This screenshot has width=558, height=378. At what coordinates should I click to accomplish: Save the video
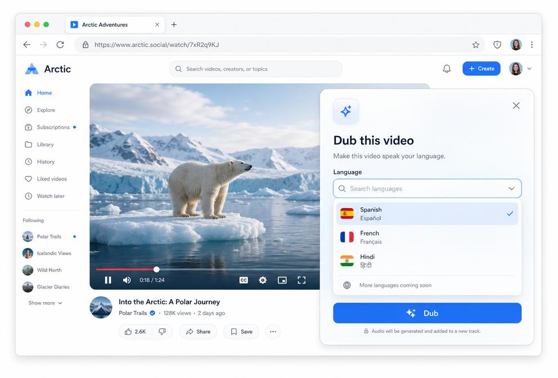tap(241, 331)
